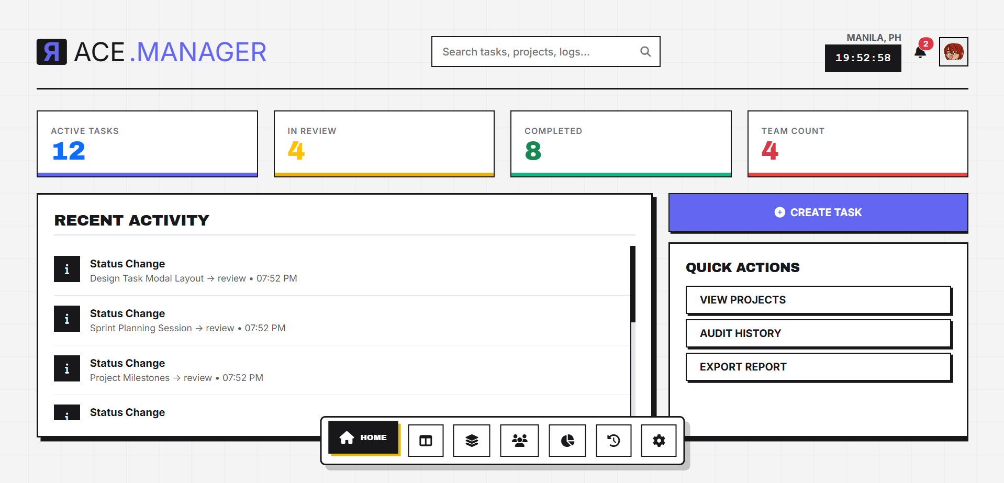Open the team members icon in the dock
Screen dimensions: 1004x483
click(x=519, y=441)
